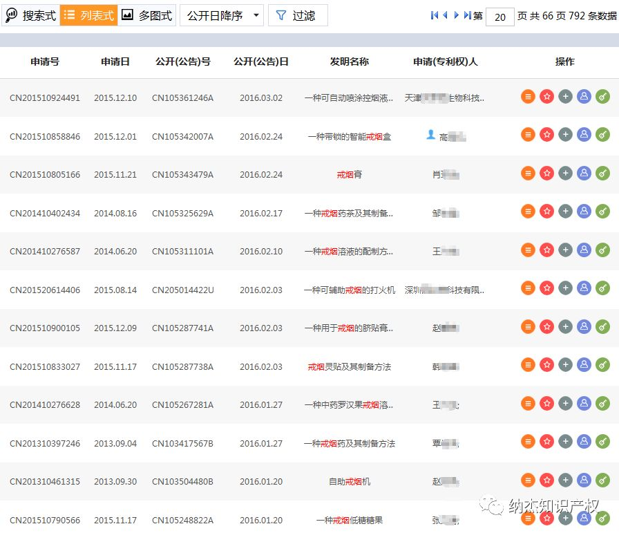Click the page number input showing 20
The width and height of the screenshot is (619, 533).
pos(500,17)
